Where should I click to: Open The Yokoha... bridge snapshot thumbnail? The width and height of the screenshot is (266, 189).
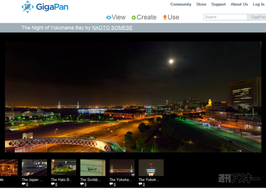click(122, 167)
